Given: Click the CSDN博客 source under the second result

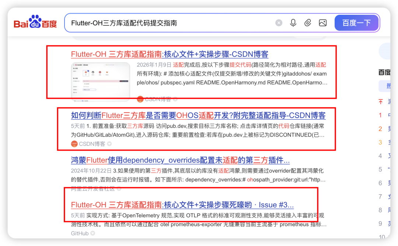Looking at the screenshot, I should [92, 144].
